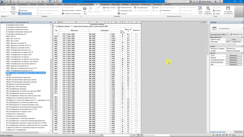The width and height of the screenshot is (244, 137).
Task: Open Шаблоны видов (View Templates) tool
Action: 13,10
